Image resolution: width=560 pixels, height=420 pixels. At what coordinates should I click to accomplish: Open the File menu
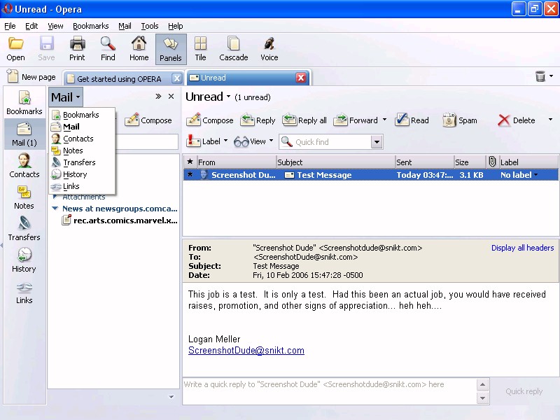pyautogui.click(x=10, y=26)
